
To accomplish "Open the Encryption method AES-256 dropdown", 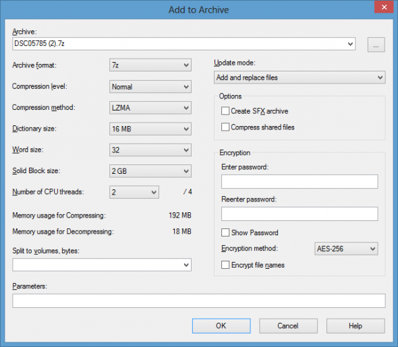I will (x=346, y=249).
